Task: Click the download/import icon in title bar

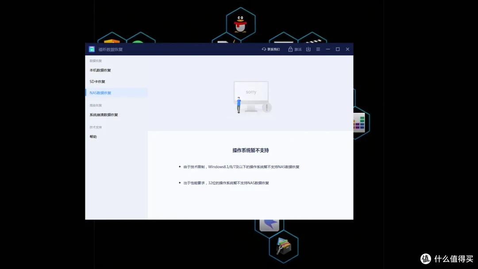Action: click(308, 49)
